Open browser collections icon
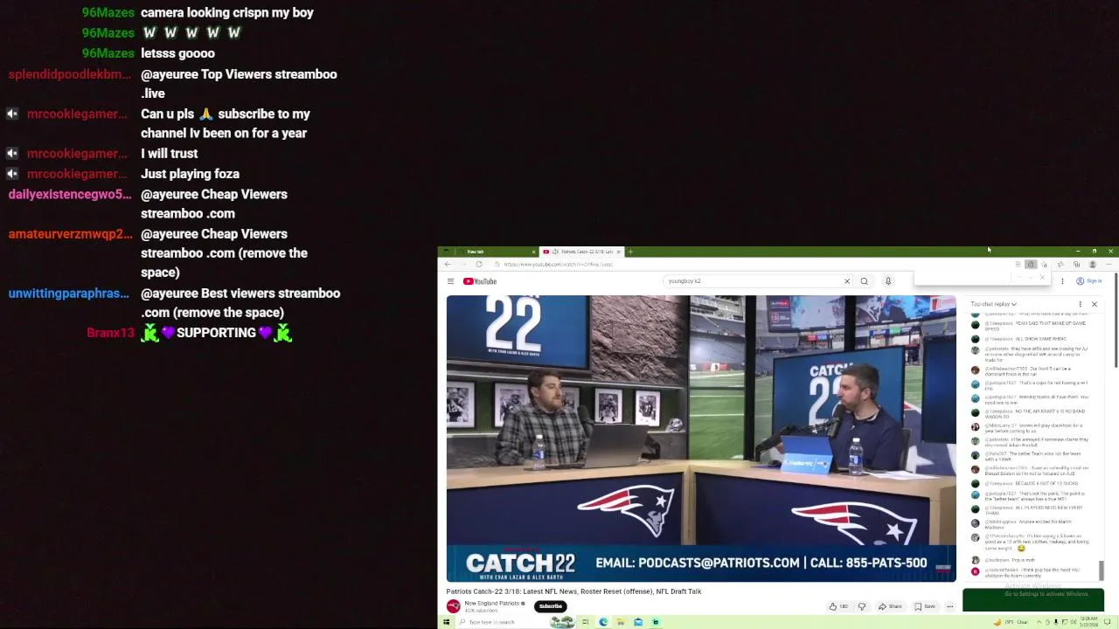The image size is (1119, 629). (x=1076, y=264)
